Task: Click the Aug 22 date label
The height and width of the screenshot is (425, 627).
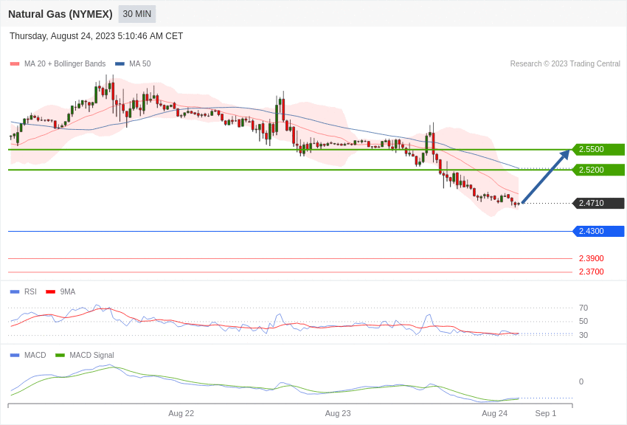Action: pyautogui.click(x=181, y=413)
